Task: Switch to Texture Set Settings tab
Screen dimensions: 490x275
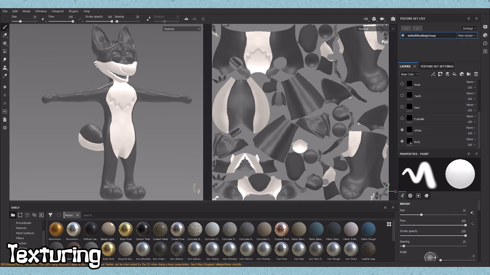Action: [x=437, y=66]
